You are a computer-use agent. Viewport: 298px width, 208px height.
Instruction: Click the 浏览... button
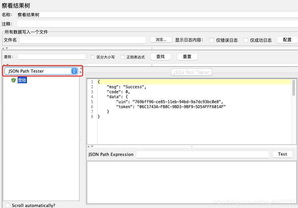point(161,39)
